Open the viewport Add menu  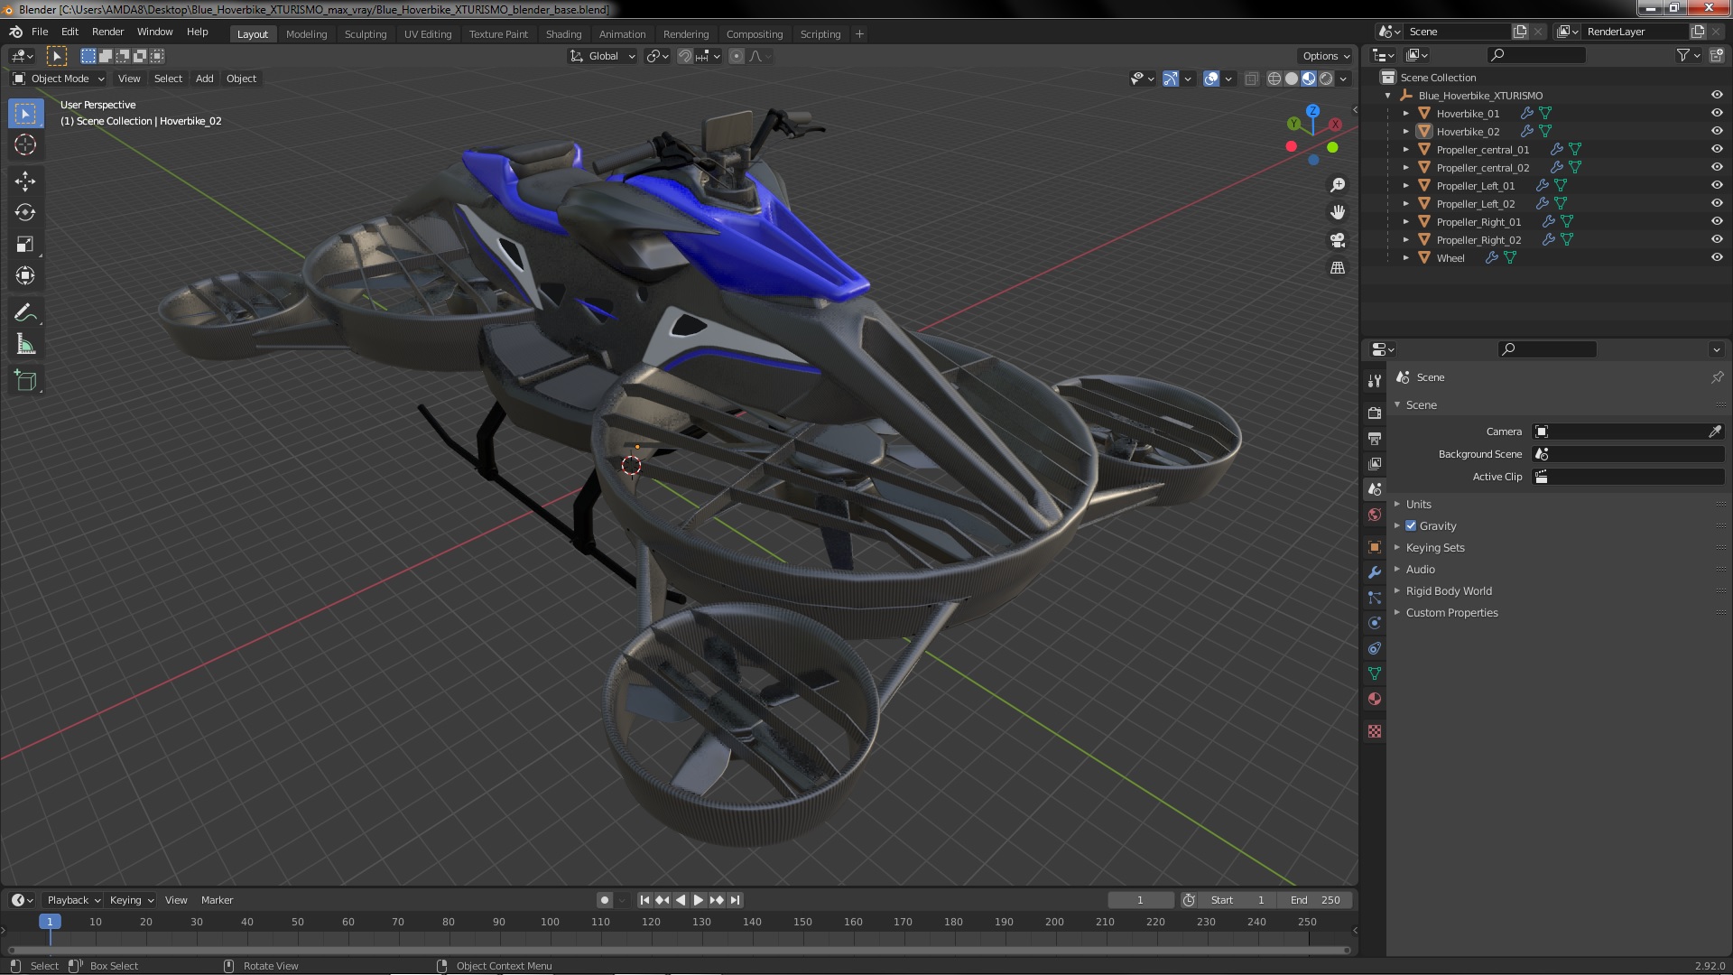(205, 79)
